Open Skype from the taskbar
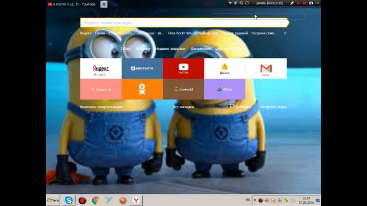This screenshot has height=206, width=367. 69,200
